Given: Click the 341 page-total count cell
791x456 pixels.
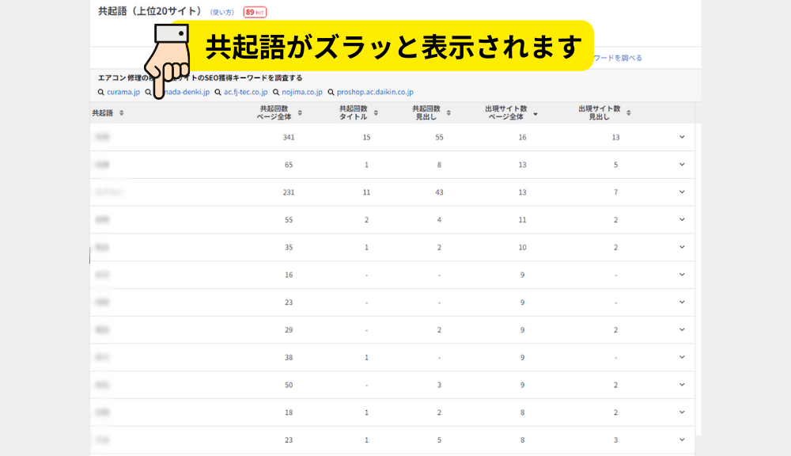Looking at the screenshot, I should coord(289,138).
